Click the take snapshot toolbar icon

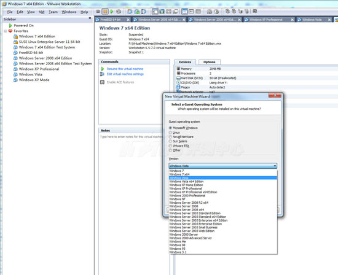(x=130, y=12)
